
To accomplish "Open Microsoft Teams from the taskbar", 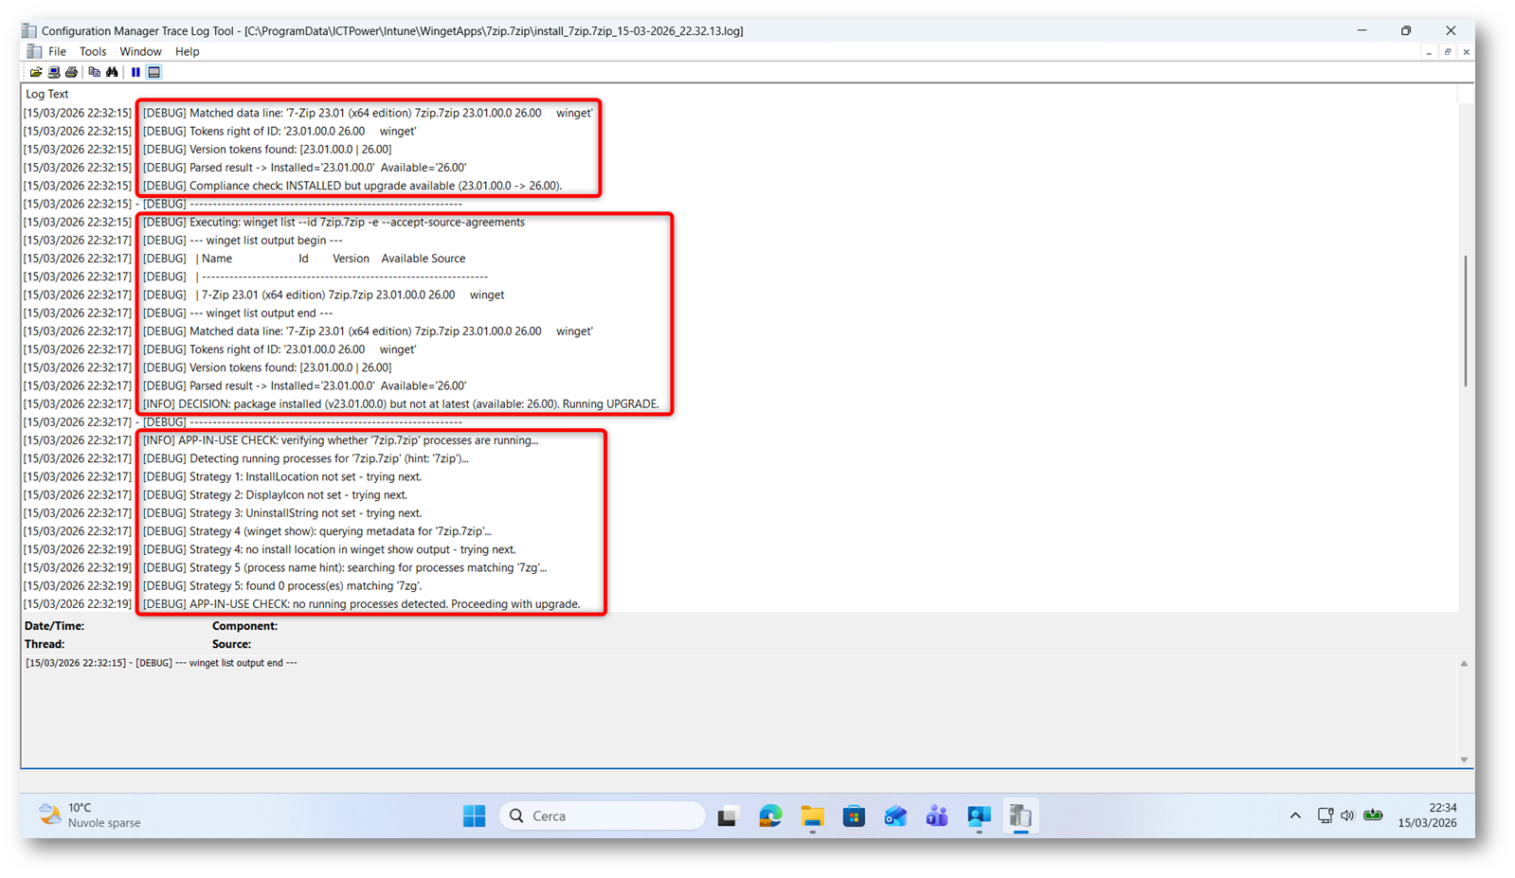I will (937, 815).
